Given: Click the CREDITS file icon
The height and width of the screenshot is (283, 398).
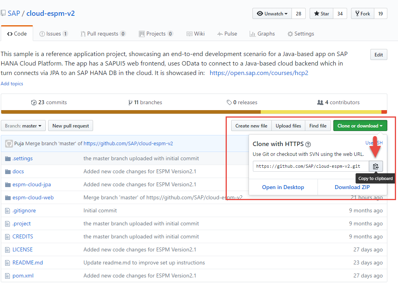Looking at the screenshot, I should [7, 237].
